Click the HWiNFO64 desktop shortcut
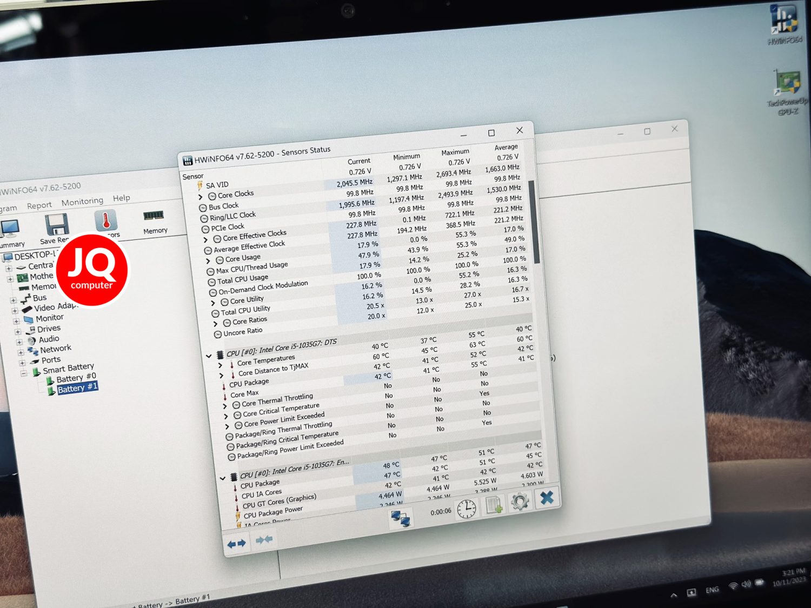The width and height of the screenshot is (811, 608). pyautogui.click(x=785, y=25)
